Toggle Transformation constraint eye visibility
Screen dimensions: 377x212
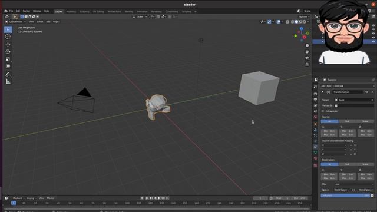click(366, 92)
